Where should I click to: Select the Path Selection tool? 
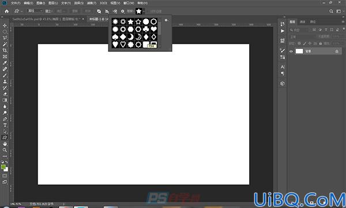tap(5, 132)
